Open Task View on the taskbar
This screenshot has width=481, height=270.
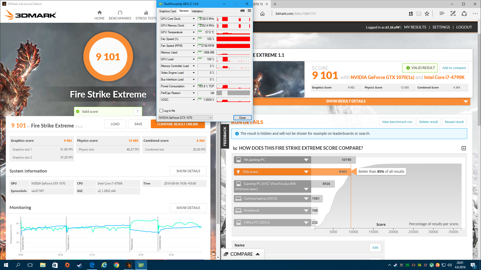point(30,265)
